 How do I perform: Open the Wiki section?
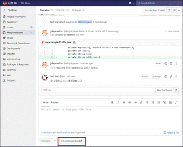point(9,75)
